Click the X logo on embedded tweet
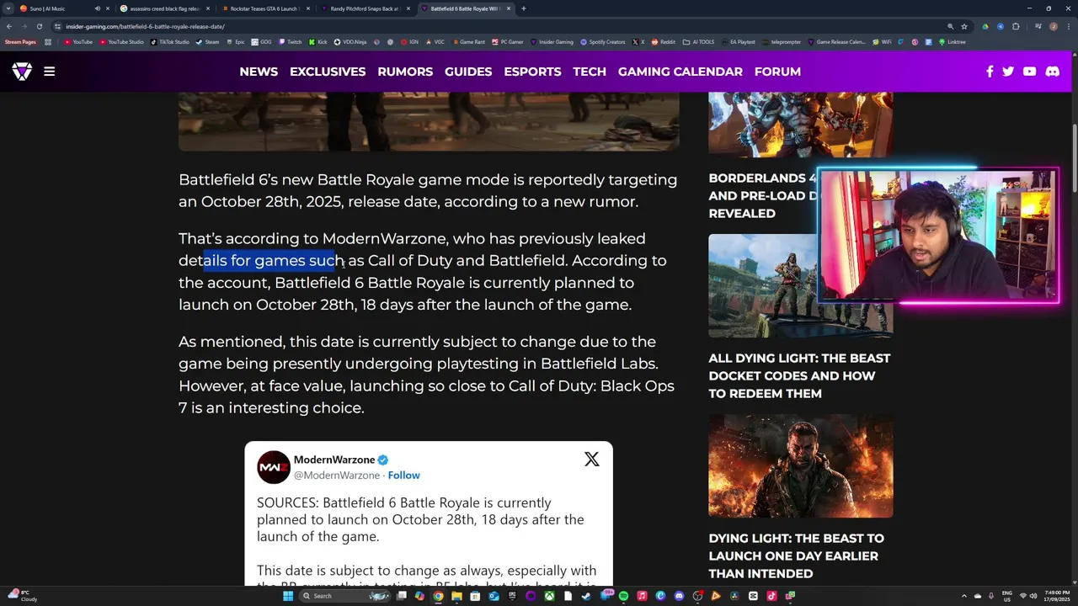 pos(592,460)
